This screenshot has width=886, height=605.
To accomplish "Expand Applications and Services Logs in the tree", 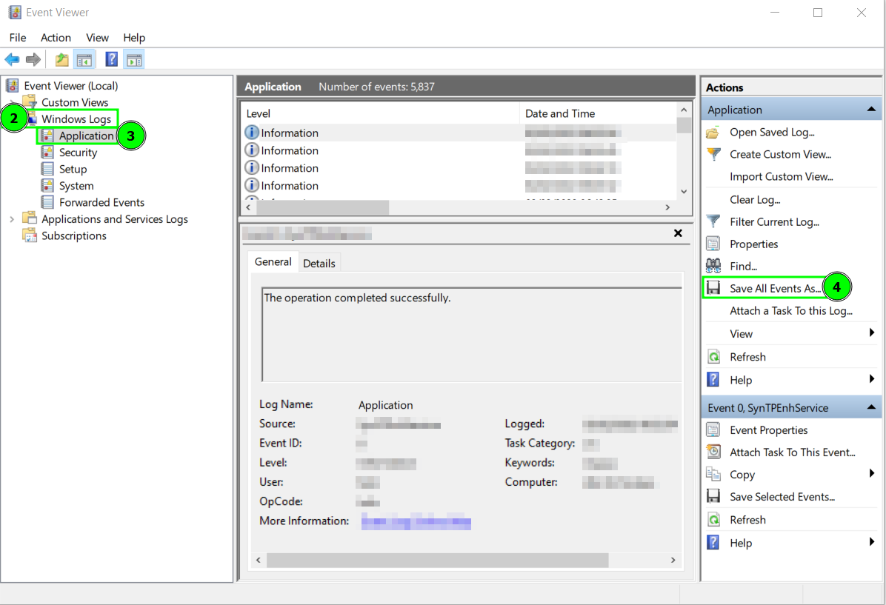I will point(13,218).
